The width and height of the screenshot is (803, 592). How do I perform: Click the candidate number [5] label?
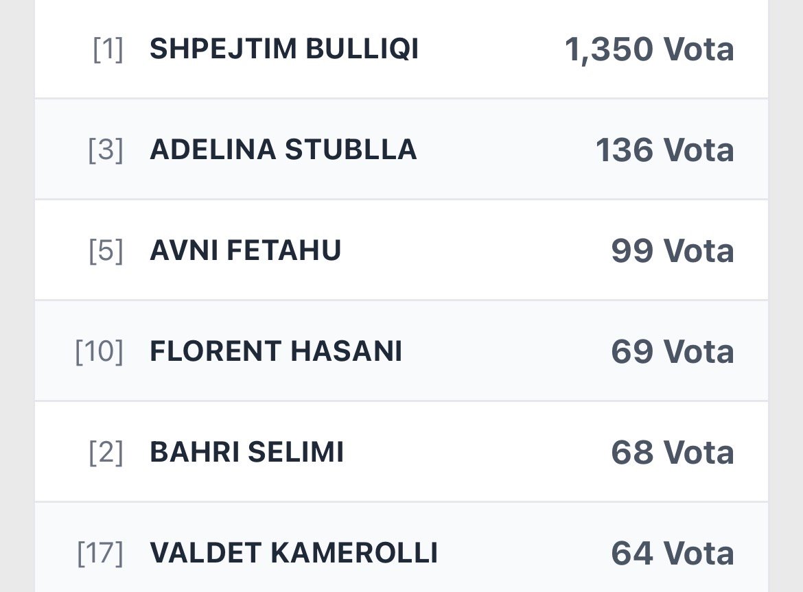tap(106, 252)
